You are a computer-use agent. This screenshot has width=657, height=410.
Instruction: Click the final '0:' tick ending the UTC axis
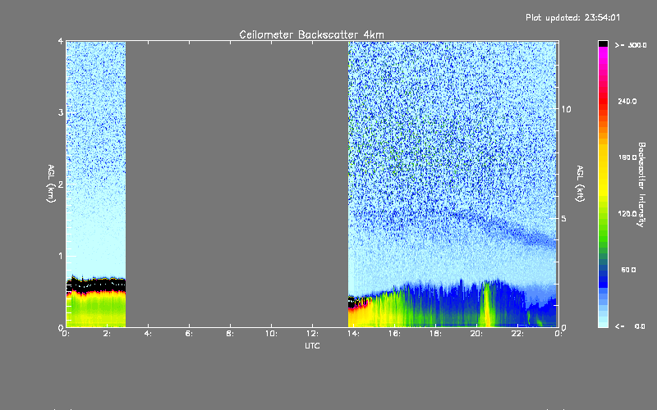click(x=558, y=334)
